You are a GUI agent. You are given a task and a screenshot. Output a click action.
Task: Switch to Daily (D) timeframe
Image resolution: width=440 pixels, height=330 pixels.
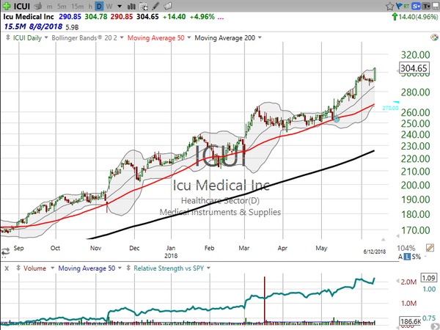pos(99,6)
